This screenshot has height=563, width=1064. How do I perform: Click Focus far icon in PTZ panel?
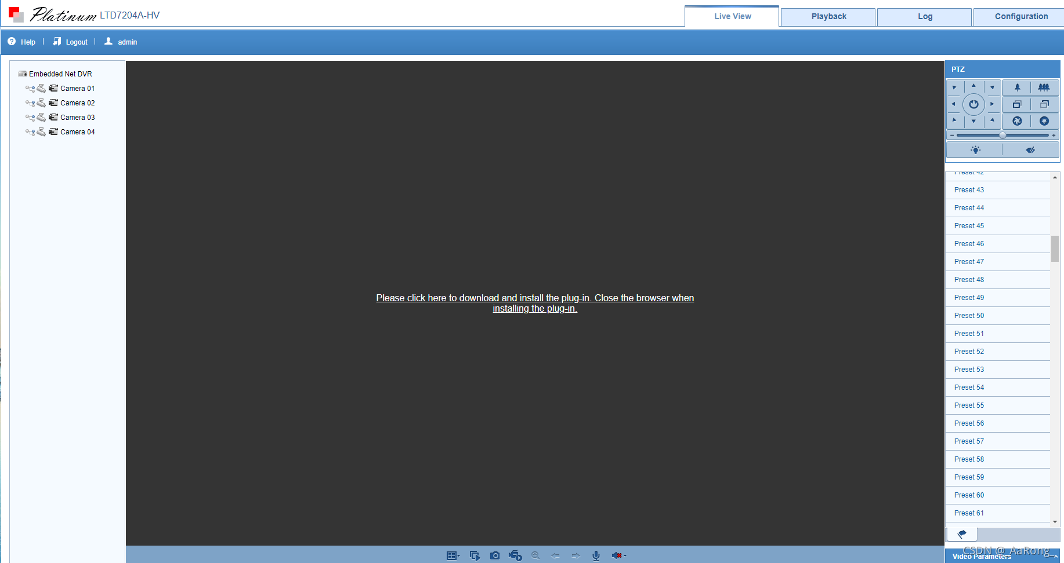point(1044,104)
